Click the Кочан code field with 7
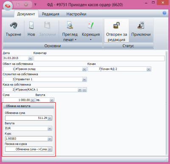 pyautogui.click(x=94, y=69)
